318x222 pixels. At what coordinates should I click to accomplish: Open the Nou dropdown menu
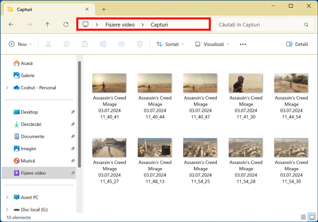(x=20, y=44)
